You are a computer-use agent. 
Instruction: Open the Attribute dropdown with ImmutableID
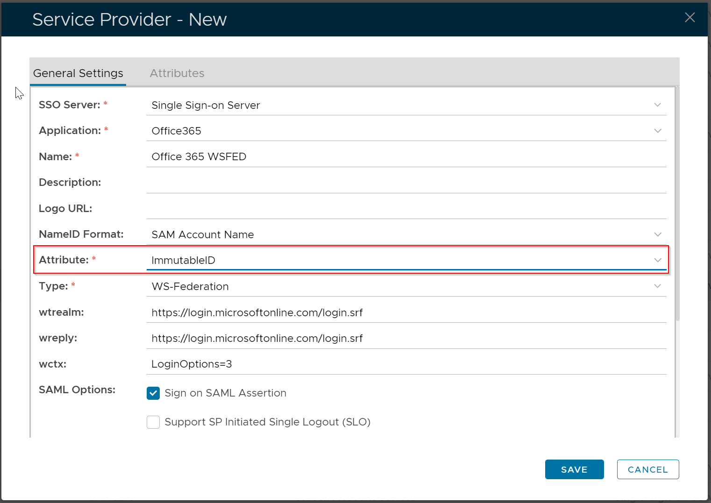[x=657, y=260]
